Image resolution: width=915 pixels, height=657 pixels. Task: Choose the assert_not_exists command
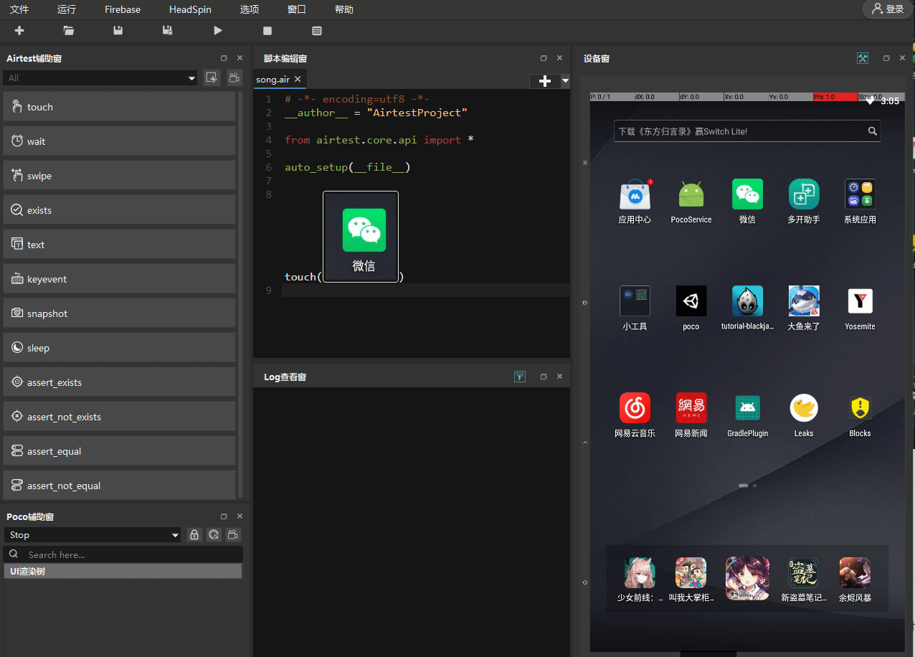coord(120,417)
